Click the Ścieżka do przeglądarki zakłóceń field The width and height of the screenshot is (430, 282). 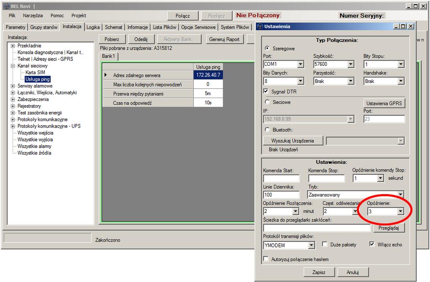coord(317,228)
